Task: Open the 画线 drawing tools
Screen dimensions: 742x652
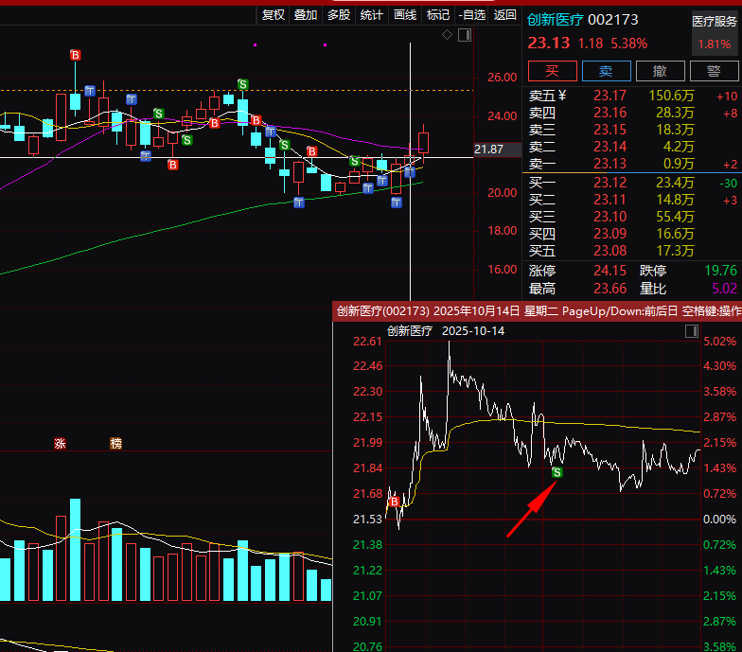Action: point(405,15)
